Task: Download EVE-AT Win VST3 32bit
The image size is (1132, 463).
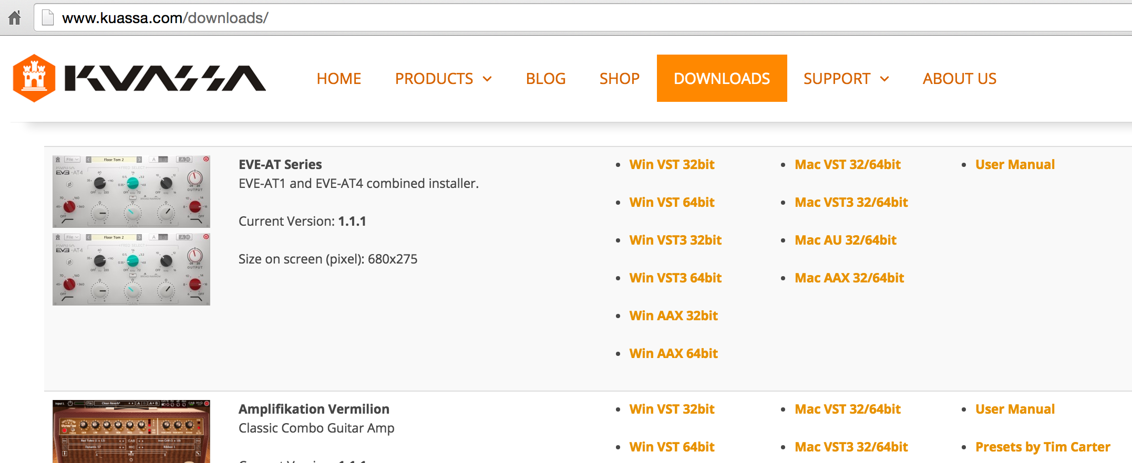Action: [675, 240]
